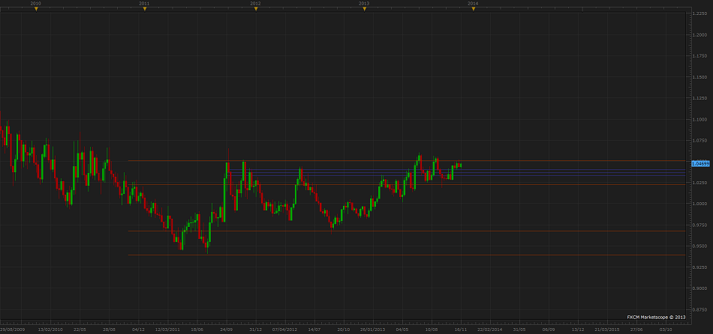Click the 1.0000 price level on axis
The image size is (713, 334).
pos(699,204)
